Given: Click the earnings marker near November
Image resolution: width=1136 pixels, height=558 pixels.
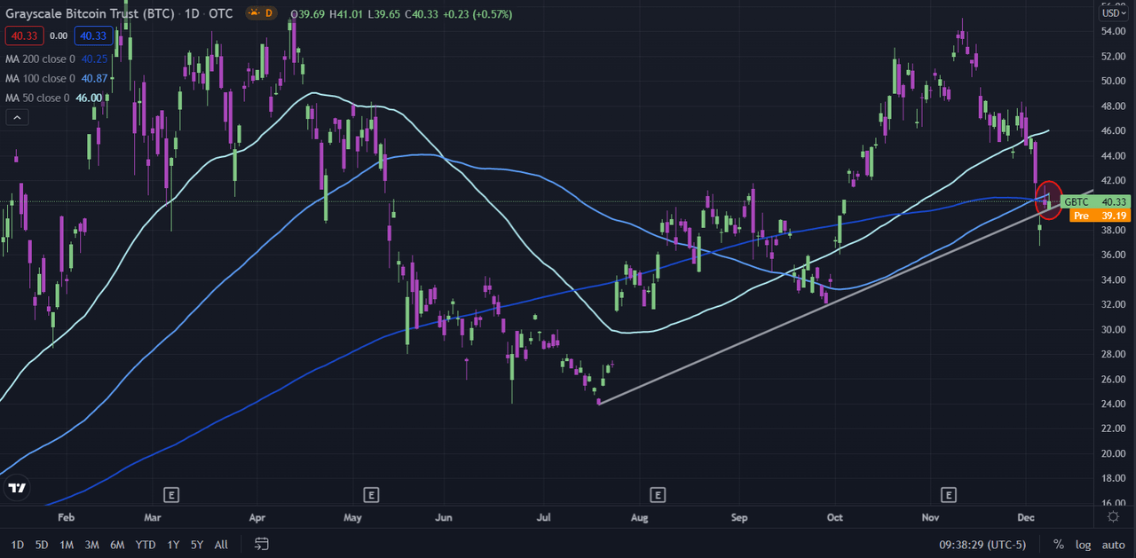Looking at the screenshot, I should [x=949, y=494].
